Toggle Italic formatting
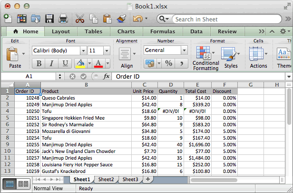293x193 pixels. 51,63
